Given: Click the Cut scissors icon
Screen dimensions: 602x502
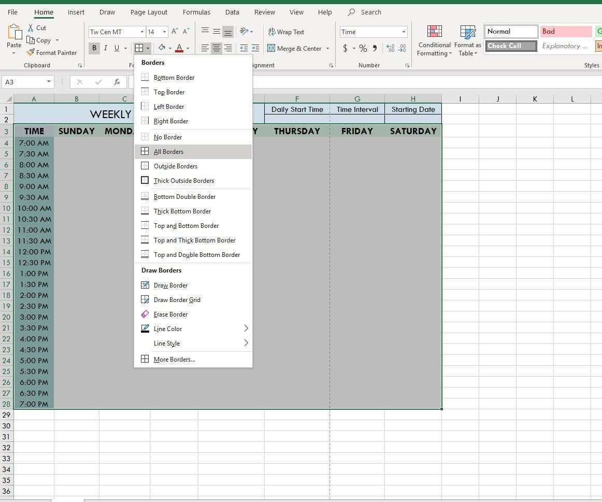Looking at the screenshot, I should click(x=31, y=28).
